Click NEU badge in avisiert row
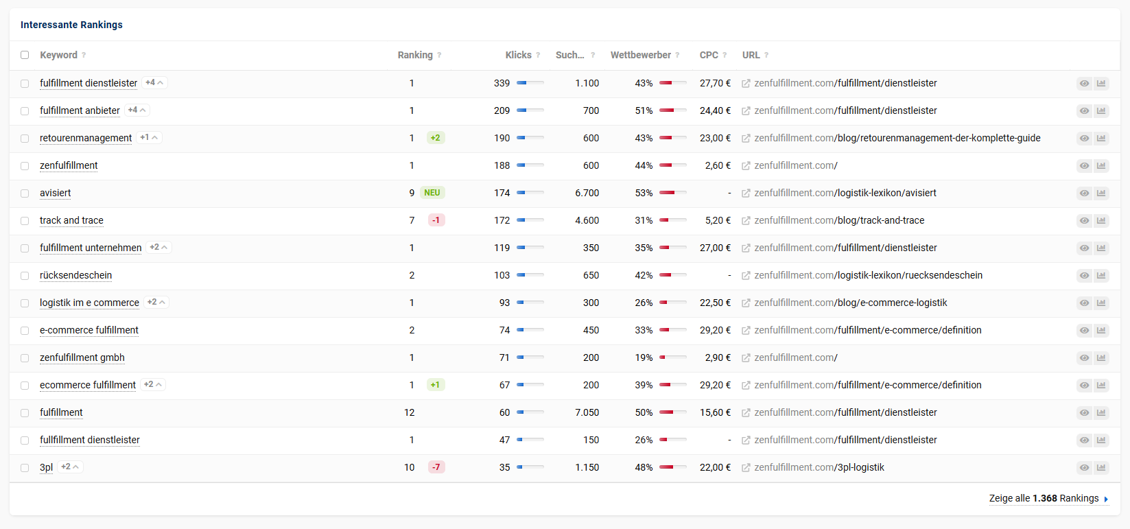This screenshot has width=1130, height=529. tap(432, 193)
